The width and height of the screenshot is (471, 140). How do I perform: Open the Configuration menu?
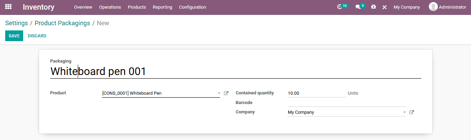pyautogui.click(x=192, y=7)
